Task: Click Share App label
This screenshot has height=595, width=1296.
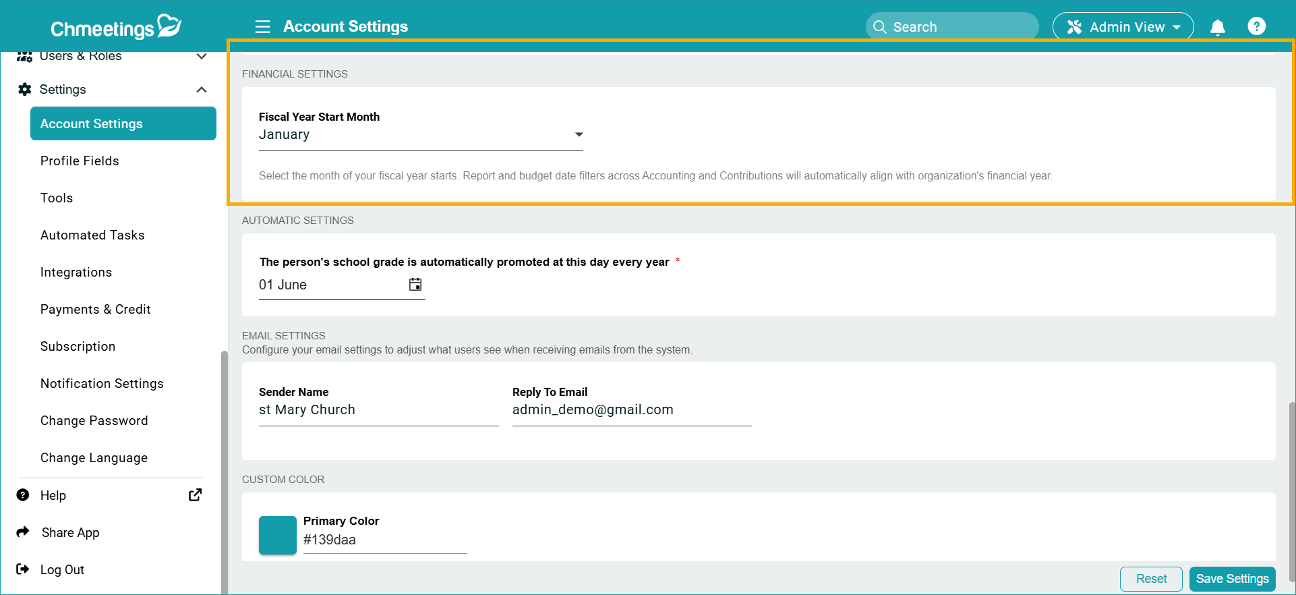Action: pyautogui.click(x=71, y=532)
